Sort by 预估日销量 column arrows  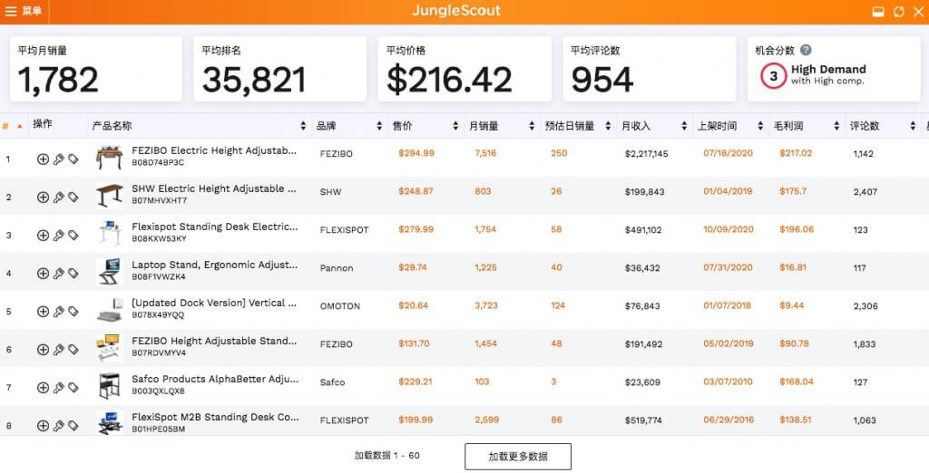(x=608, y=126)
